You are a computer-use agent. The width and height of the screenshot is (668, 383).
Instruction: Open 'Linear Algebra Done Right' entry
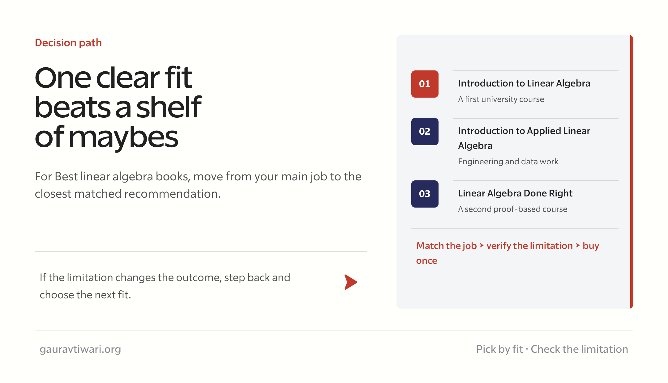click(515, 193)
